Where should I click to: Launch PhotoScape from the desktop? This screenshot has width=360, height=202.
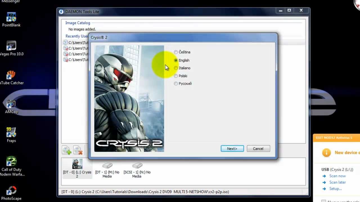click(x=11, y=193)
